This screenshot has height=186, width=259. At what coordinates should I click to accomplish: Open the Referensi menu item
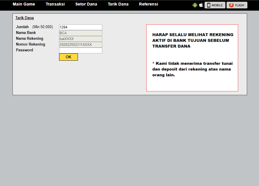[149, 4]
